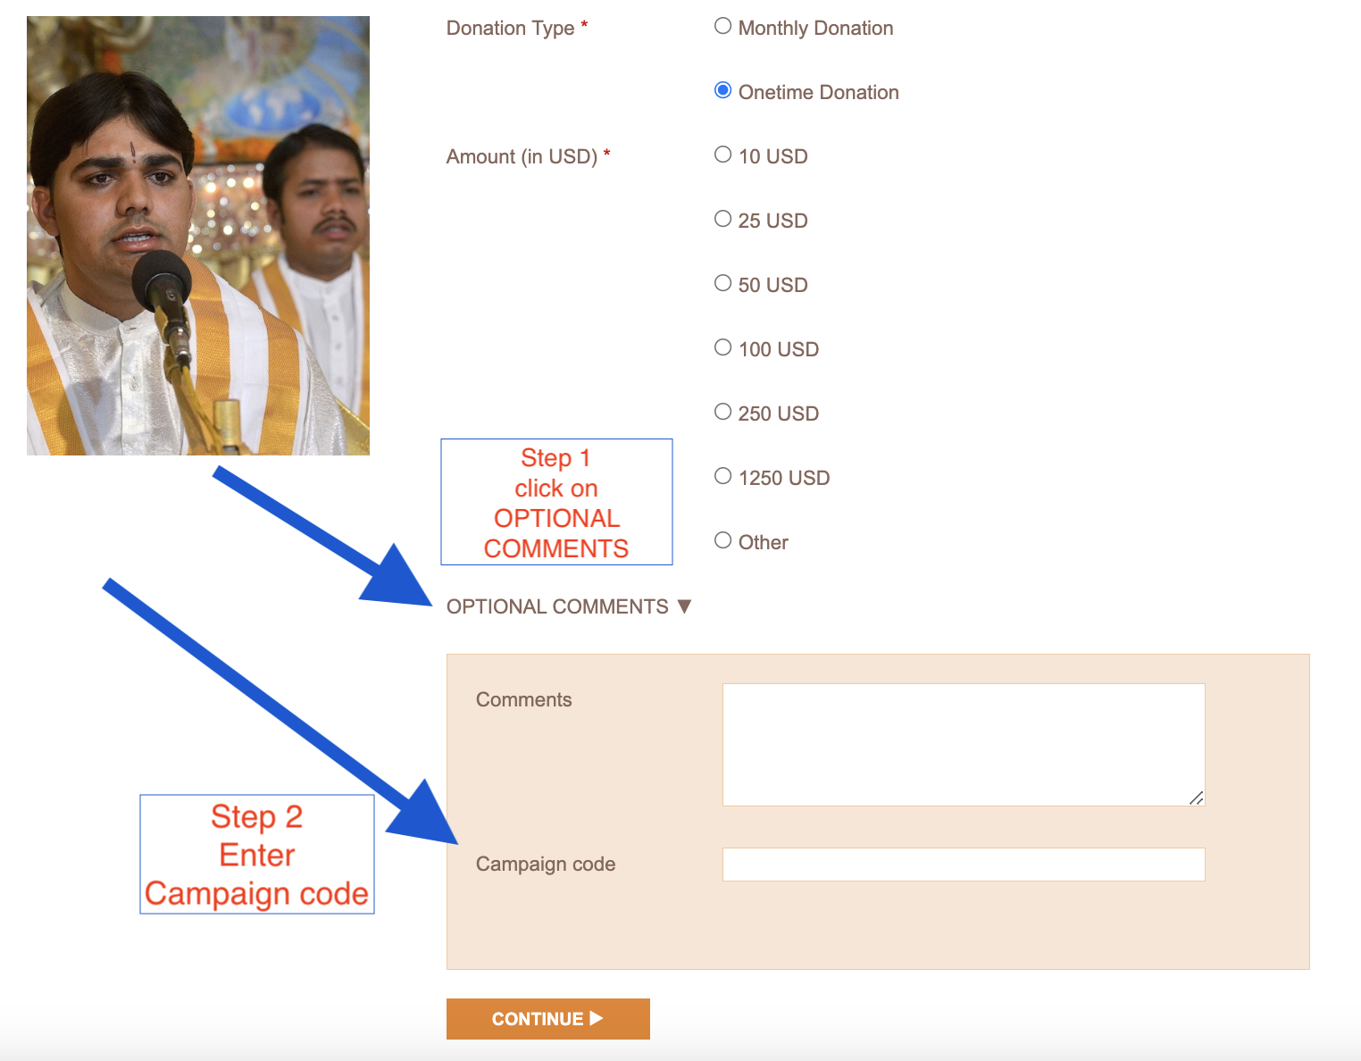1361x1061 pixels.
Task: Click the photo of the two priests
Action: [x=198, y=236]
